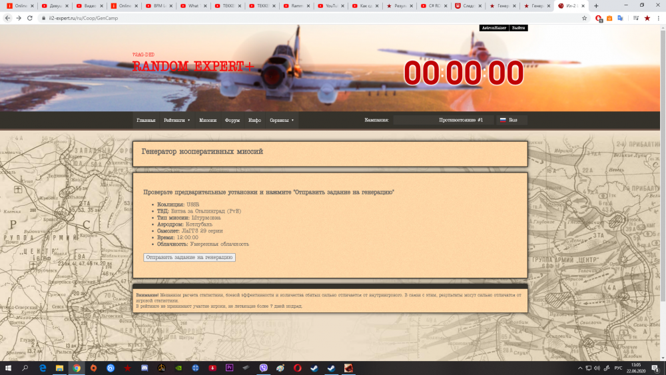Bookmark this page with star icon

(585, 18)
